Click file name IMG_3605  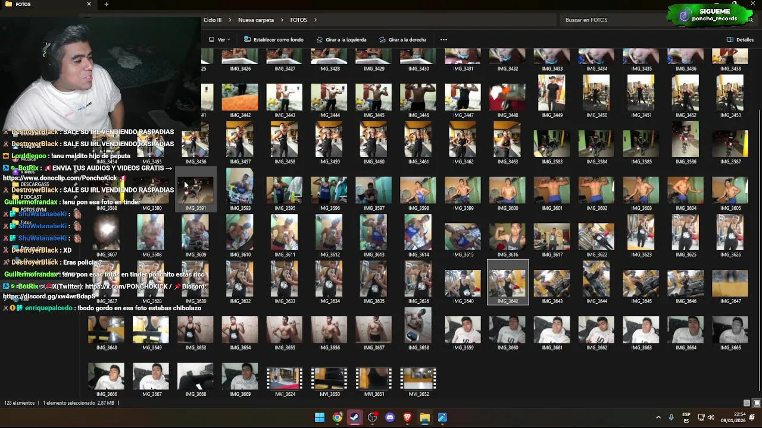tap(730, 209)
